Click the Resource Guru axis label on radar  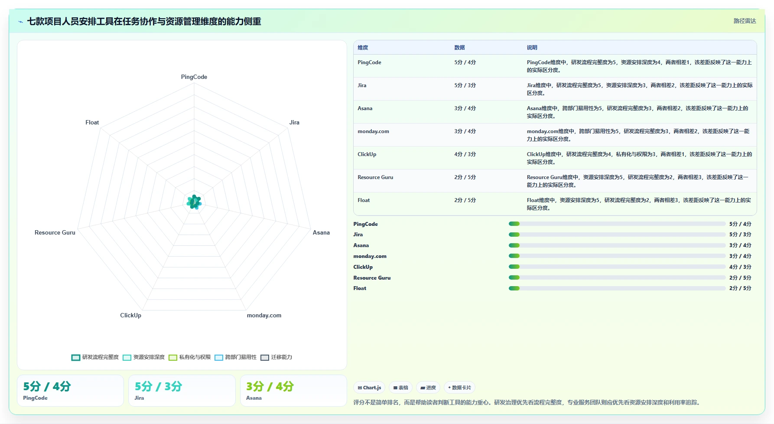pyautogui.click(x=55, y=232)
